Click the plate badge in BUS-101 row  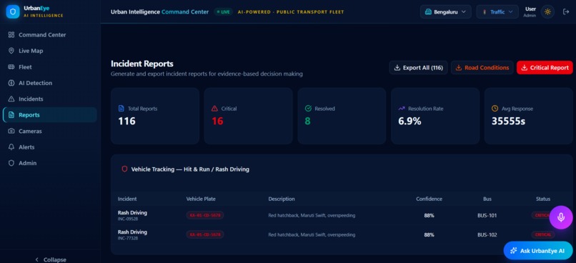[205, 215]
